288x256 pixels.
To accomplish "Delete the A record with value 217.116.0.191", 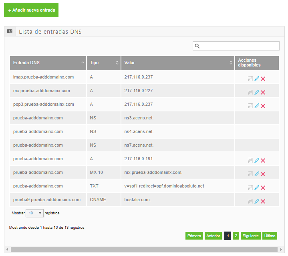I will [263, 161].
